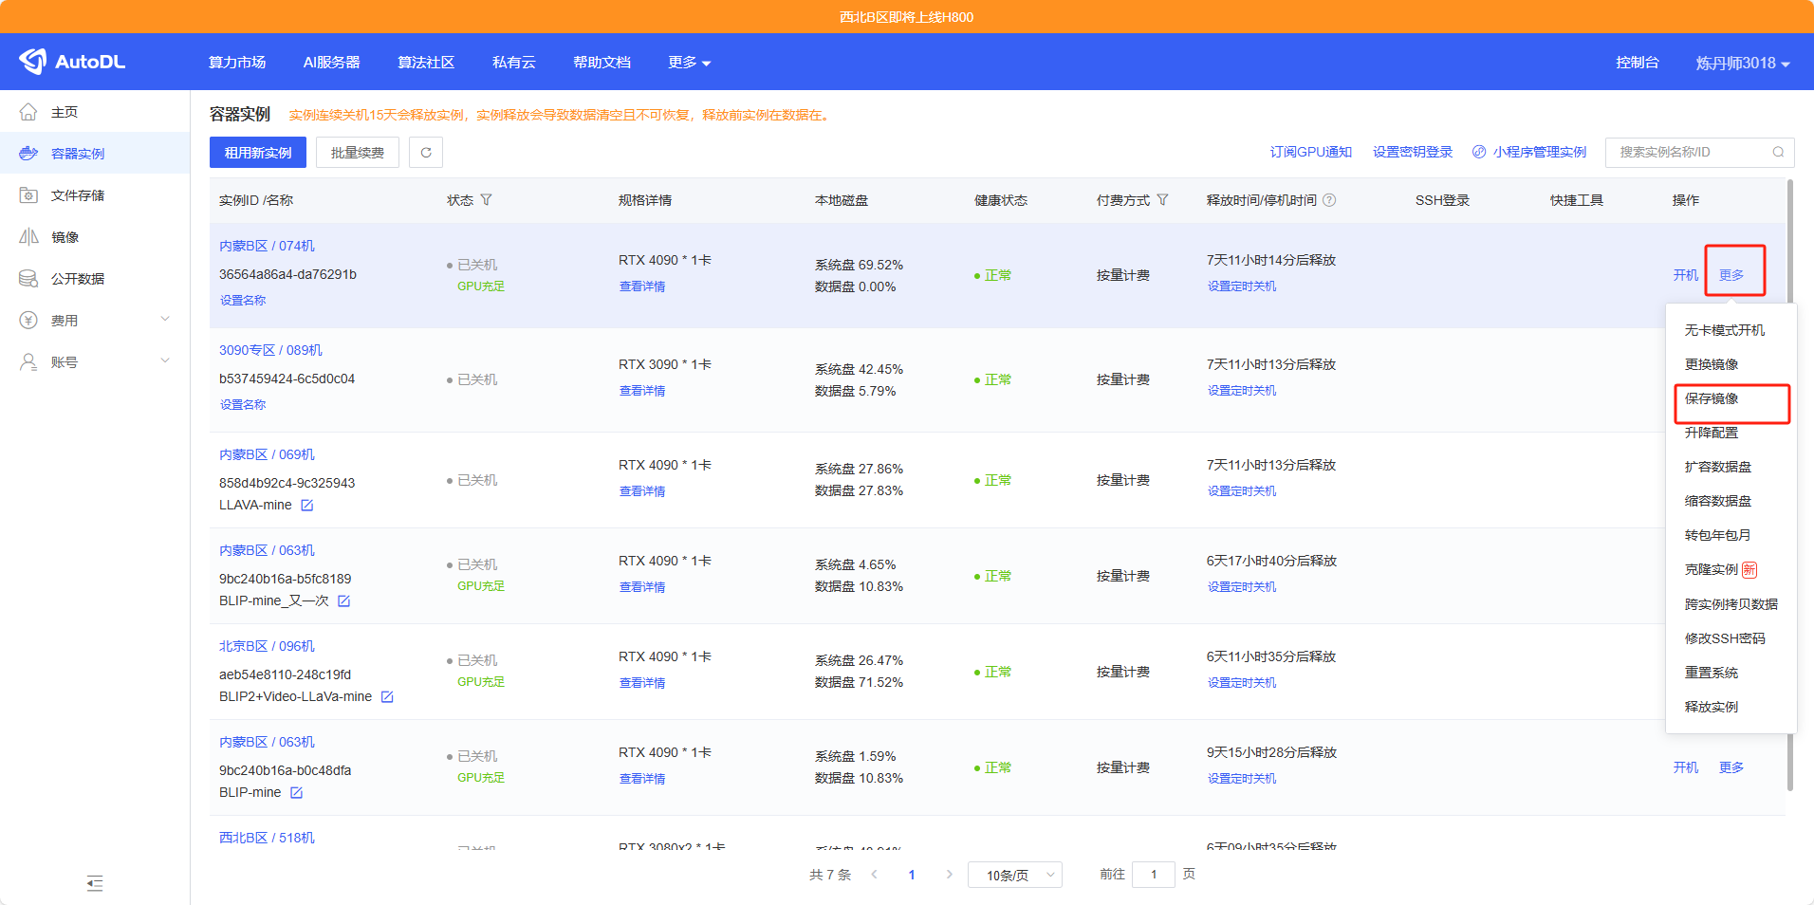
Task: Open the 主页 home sidebar icon
Action: pos(28,112)
